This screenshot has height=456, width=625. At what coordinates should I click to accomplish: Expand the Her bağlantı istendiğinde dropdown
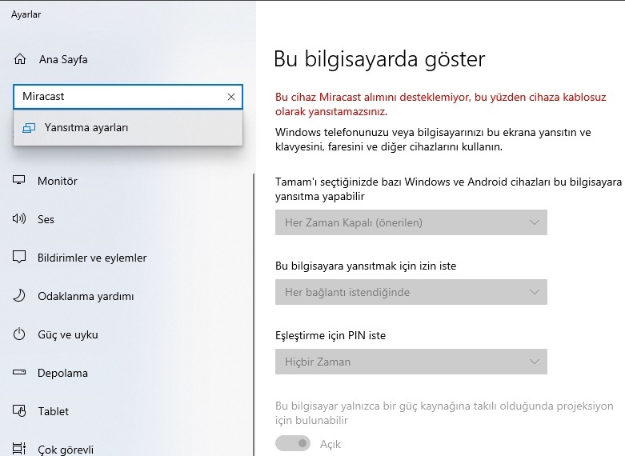(x=411, y=292)
